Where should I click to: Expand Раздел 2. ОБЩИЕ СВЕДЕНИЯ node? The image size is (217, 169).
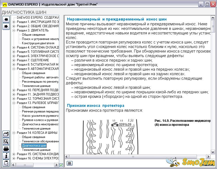tap(14, 26)
